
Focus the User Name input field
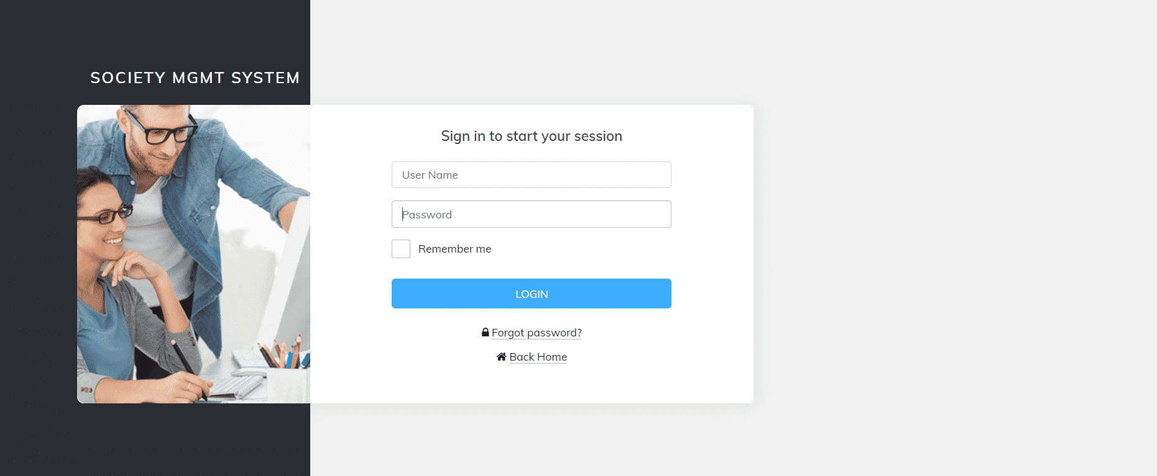click(x=531, y=175)
